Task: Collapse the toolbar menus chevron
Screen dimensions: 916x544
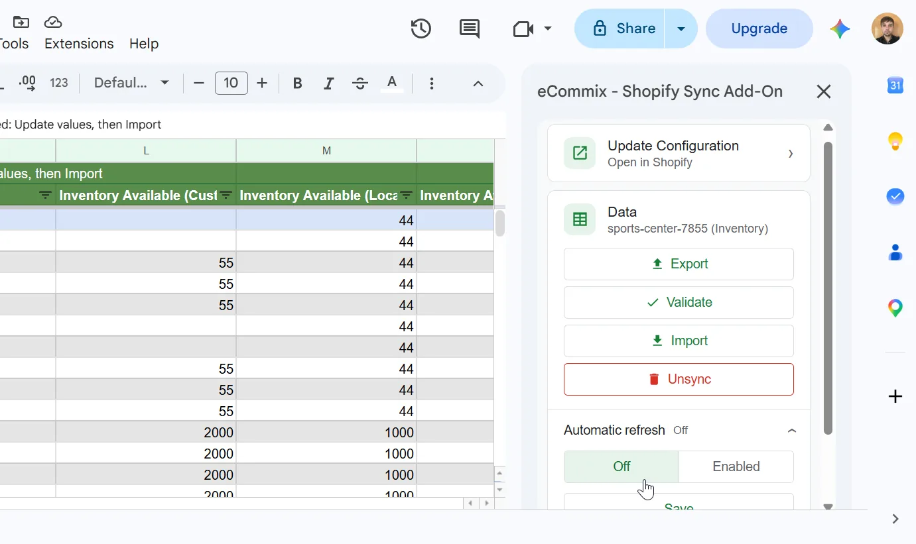Action: [478, 83]
